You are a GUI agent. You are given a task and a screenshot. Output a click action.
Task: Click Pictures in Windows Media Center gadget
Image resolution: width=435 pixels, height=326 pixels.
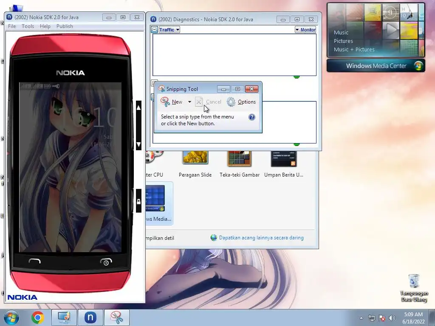tap(343, 41)
